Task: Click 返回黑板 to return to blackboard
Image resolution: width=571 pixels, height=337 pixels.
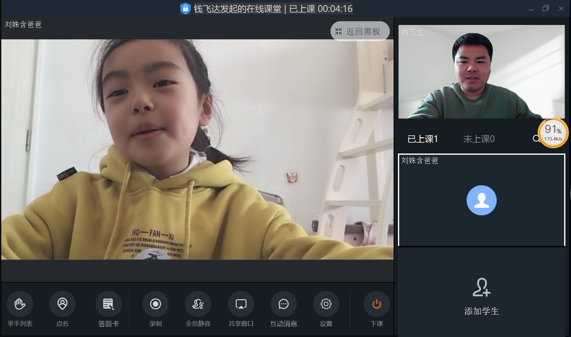Action: [360, 32]
